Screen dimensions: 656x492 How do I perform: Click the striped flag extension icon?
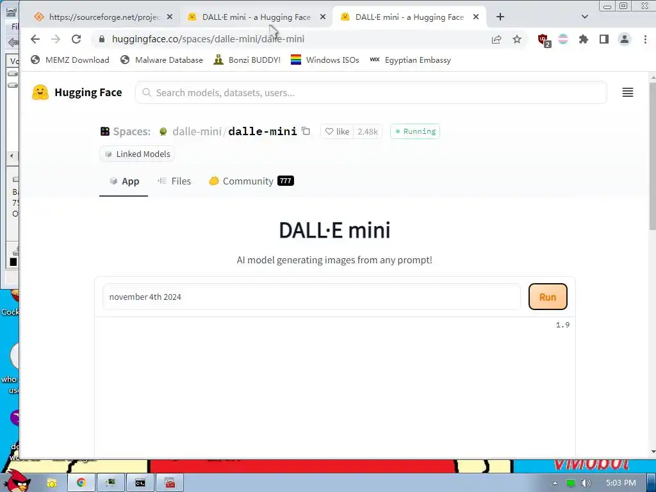coord(563,39)
